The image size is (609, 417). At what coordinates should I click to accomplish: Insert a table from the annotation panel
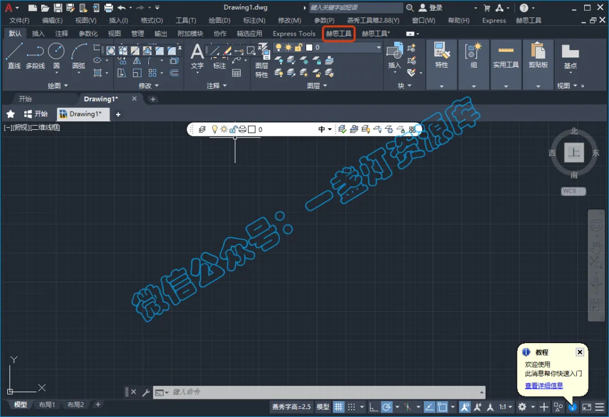[x=236, y=73]
